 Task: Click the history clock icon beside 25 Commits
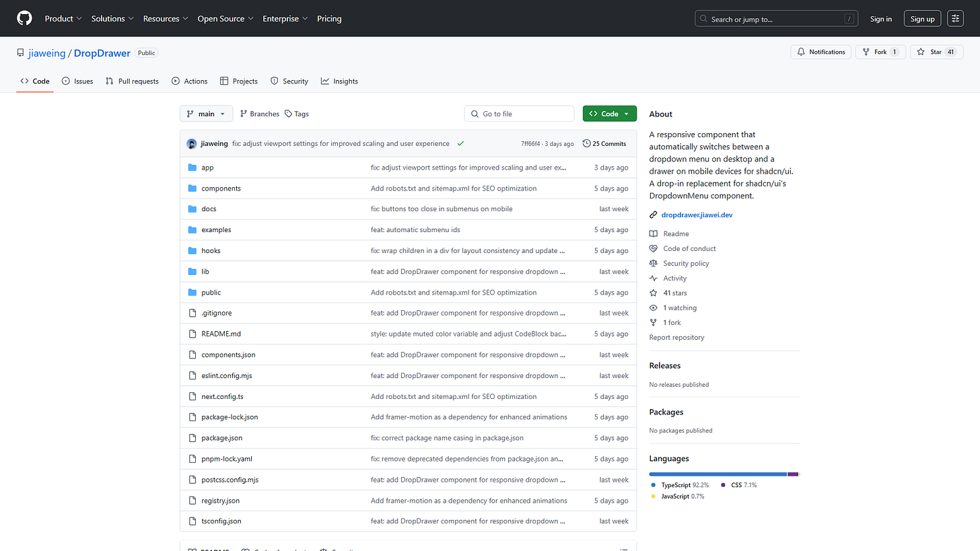(586, 143)
